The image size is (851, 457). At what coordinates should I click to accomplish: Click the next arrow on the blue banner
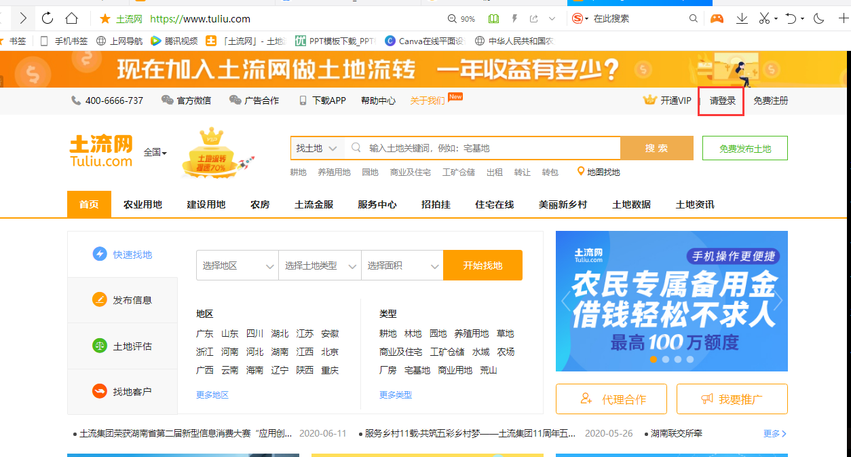(778, 301)
